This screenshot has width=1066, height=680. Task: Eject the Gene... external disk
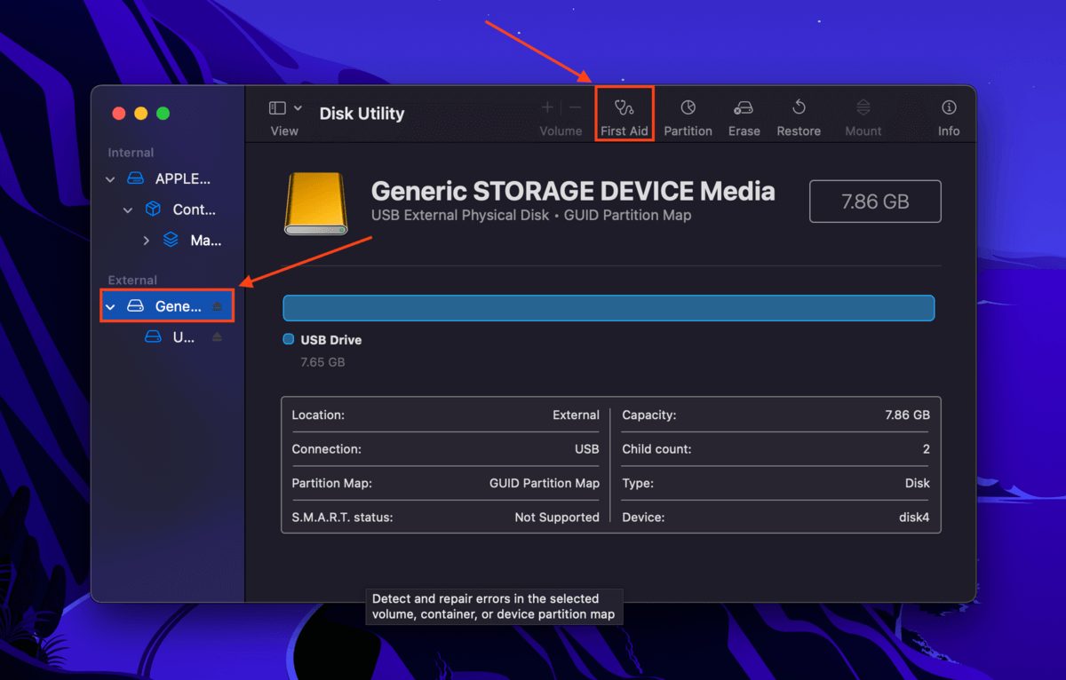click(x=218, y=306)
